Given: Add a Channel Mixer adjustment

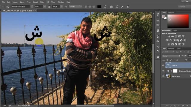Looking at the screenshot, I should click(x=181, y=40).
